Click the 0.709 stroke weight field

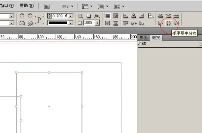(60, 16)
